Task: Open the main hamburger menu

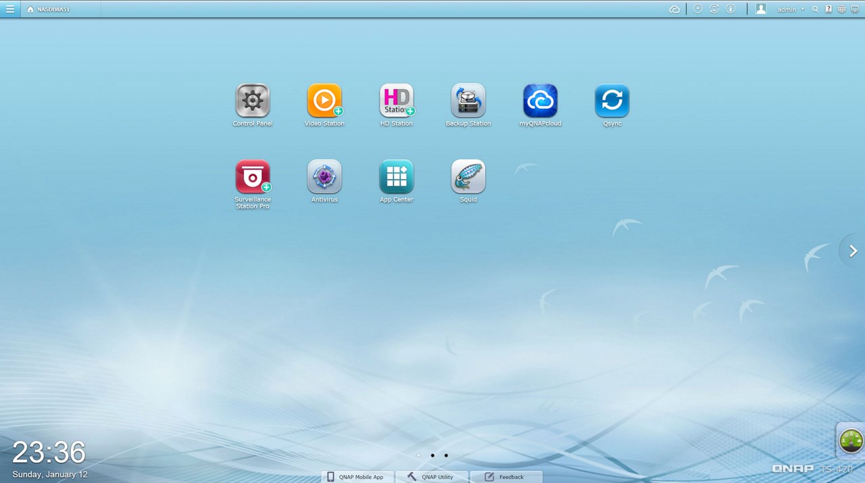Action: pyautogui.click(x=10, y=9)
